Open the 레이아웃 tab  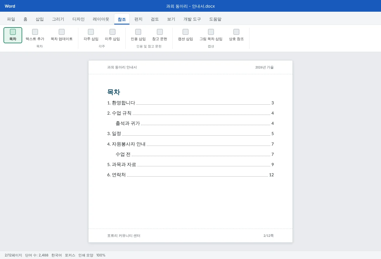coord(101,19)
